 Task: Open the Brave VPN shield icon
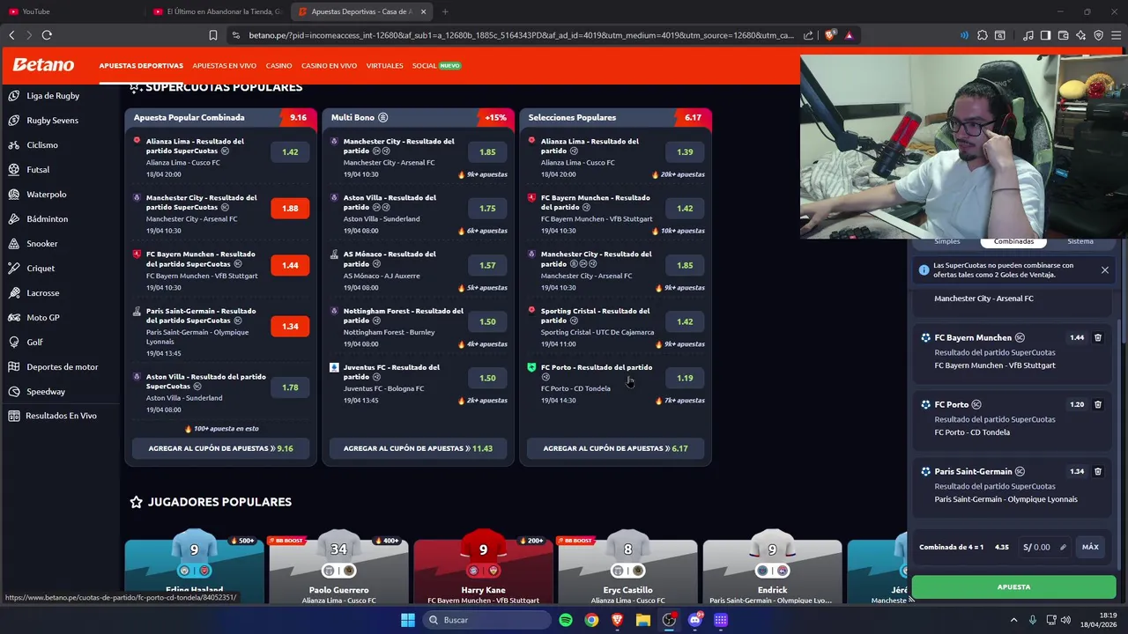tap(1098, 35)
